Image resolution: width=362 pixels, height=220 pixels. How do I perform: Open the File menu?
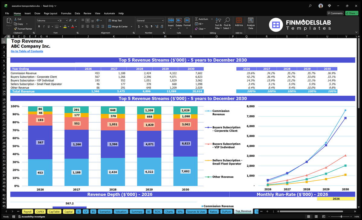pyautogui.click(x=7, y=13)
